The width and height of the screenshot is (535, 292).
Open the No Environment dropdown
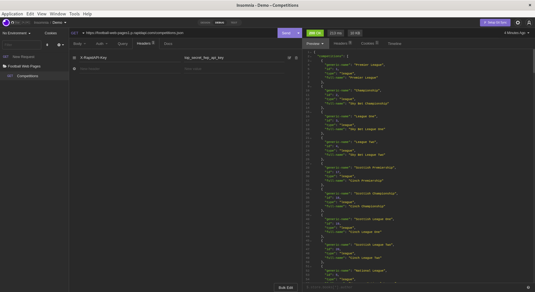pos(16,33)
